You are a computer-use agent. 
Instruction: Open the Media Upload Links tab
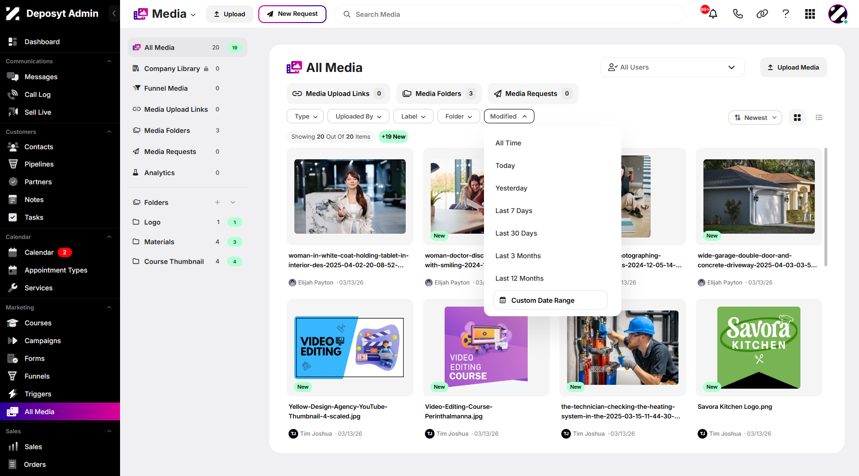[339, 94]
